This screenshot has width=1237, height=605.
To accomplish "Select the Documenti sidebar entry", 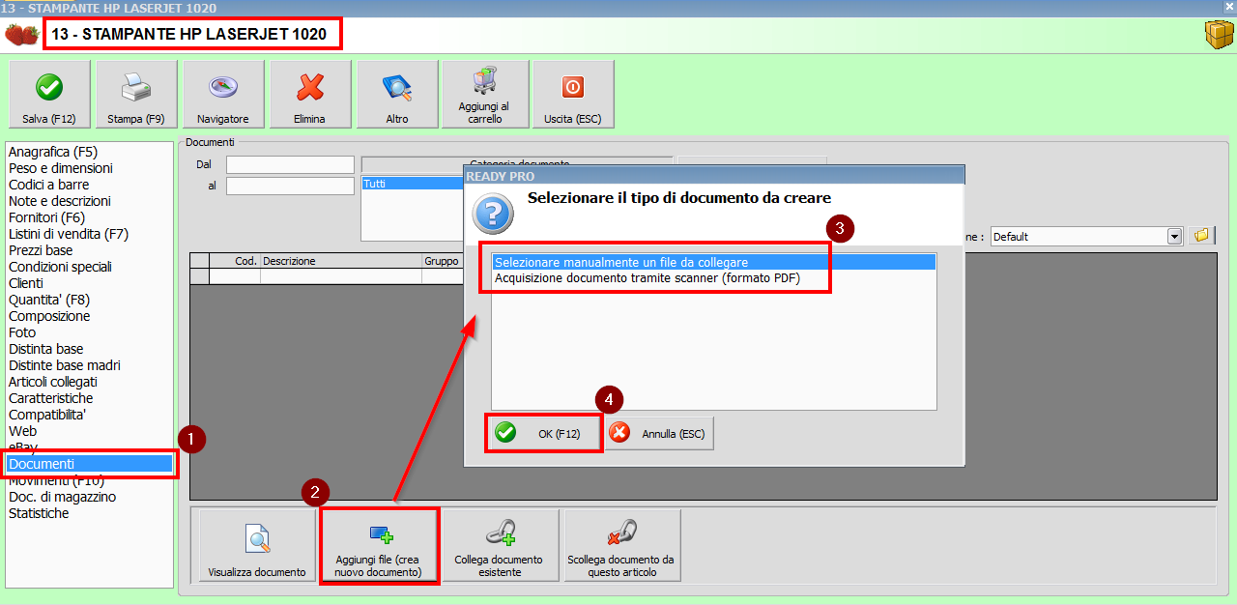I will (x=90, y=464).
